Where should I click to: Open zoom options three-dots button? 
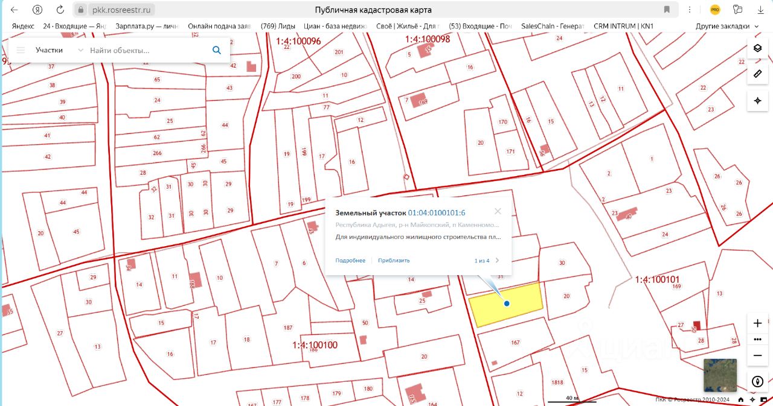pos(757,340)
